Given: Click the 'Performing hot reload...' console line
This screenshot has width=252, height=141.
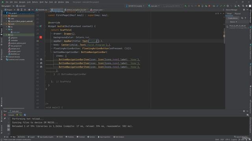Looking at the screenshot, I should (x=28, y=119).
